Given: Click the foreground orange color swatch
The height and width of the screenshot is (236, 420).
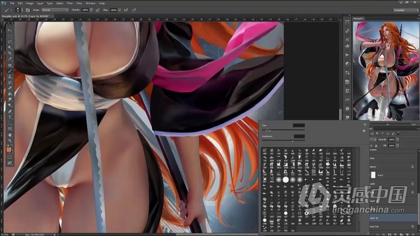Looking at the screenshot, I should (x=9, y=149).
